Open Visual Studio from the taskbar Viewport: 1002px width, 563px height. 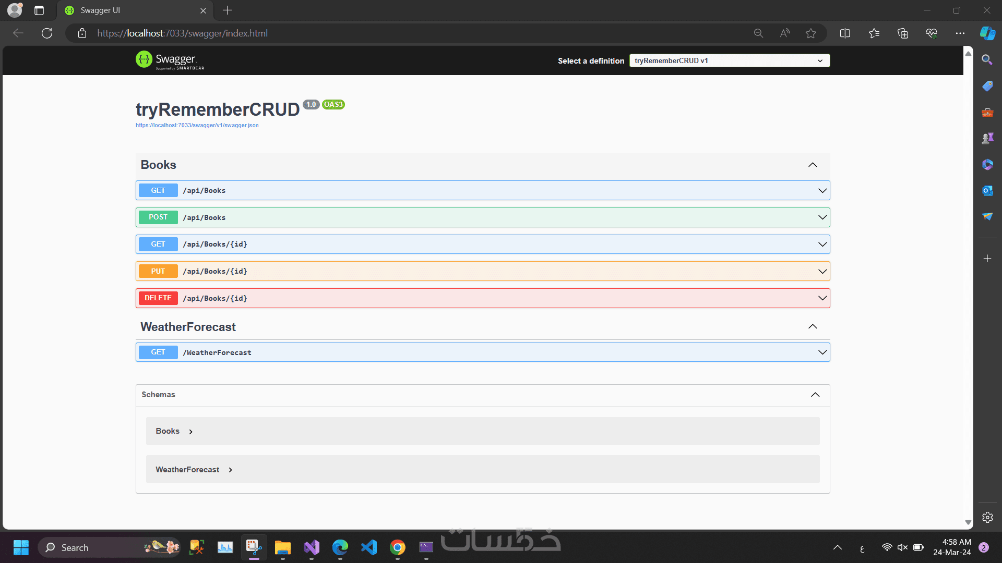point(312,547)
